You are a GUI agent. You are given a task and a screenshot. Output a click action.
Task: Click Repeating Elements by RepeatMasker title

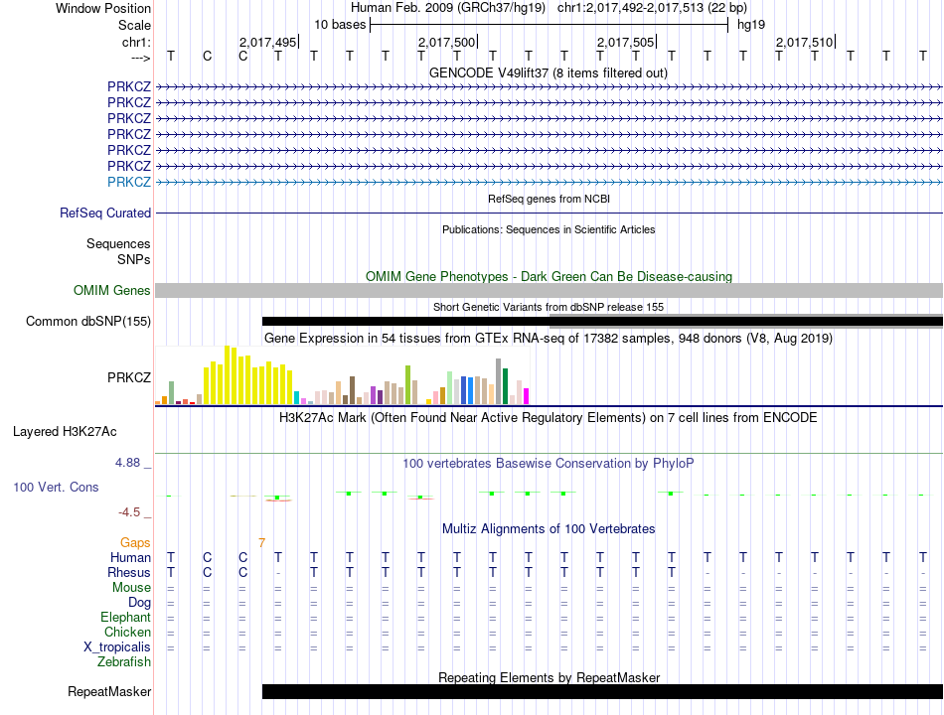coord(549,677)
